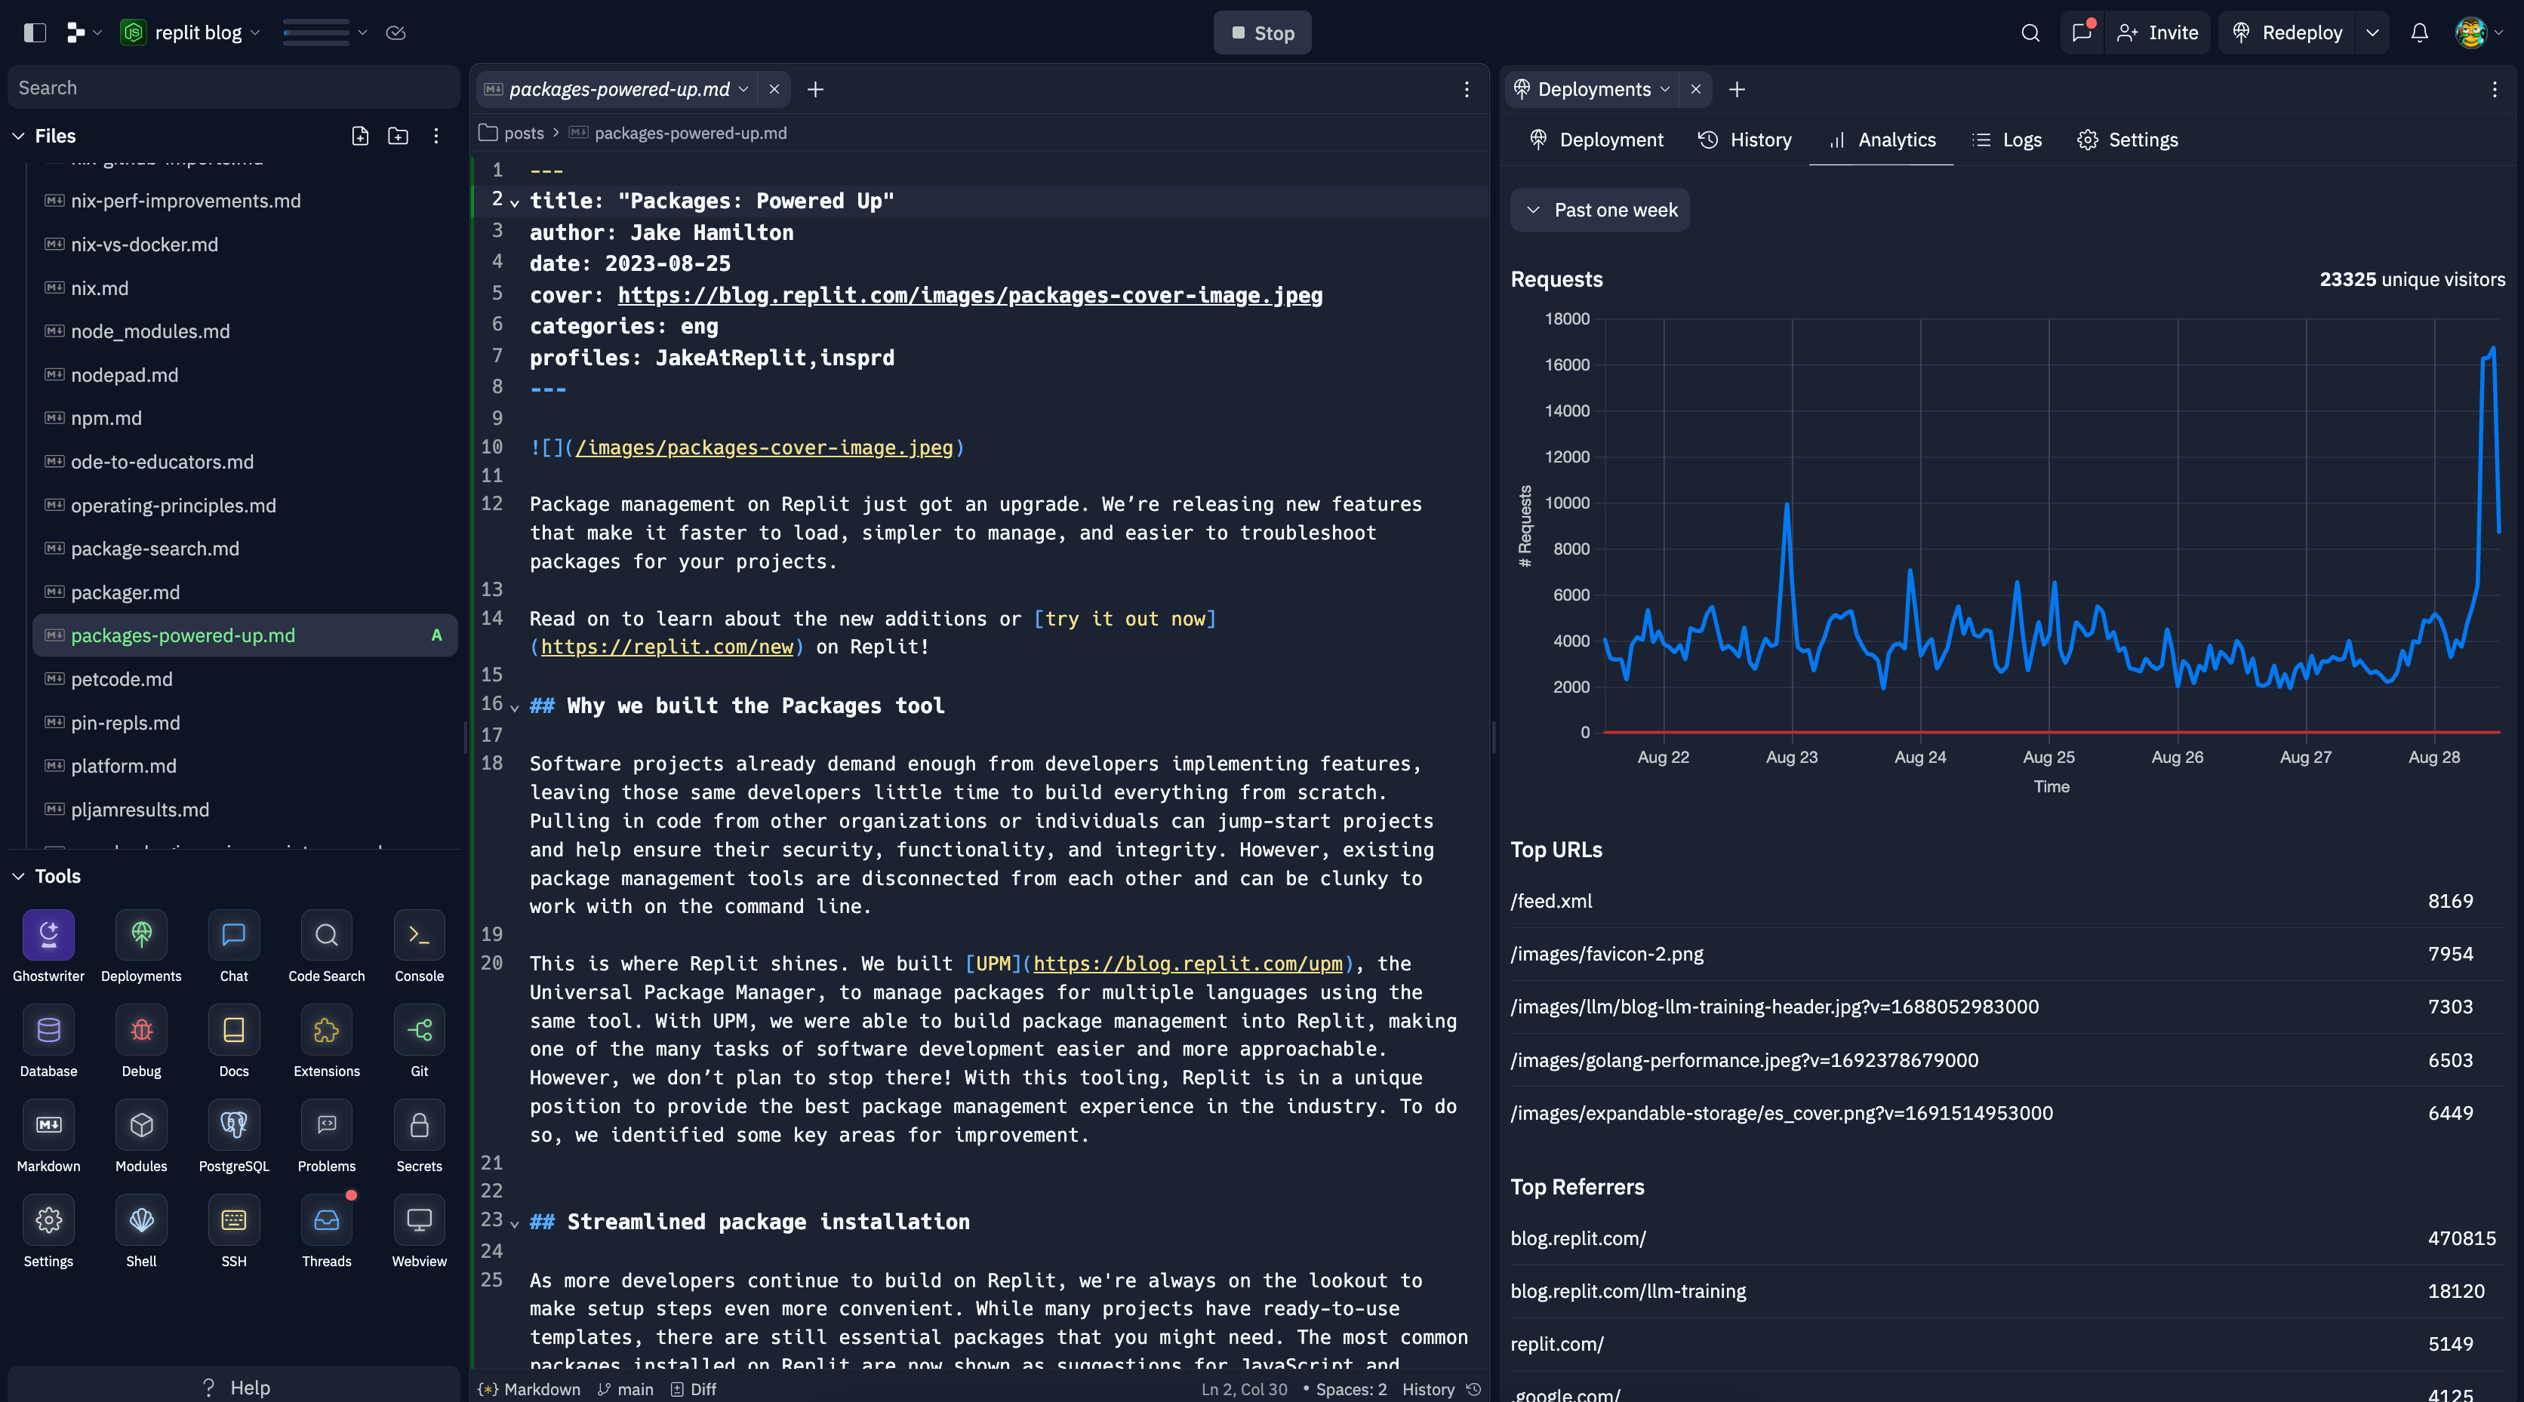Image resolution: width=2524 pixels, height=1402 pixels.
Task: Open the Git tool
Action: tap(418, 1031)
